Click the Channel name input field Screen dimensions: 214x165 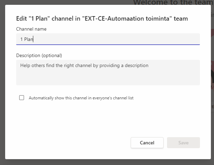coord(108,39)
